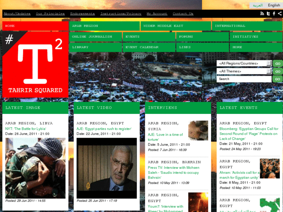Select the Events menu item
This screenshot has width=283, height=212.
click(x=149, y=37)
